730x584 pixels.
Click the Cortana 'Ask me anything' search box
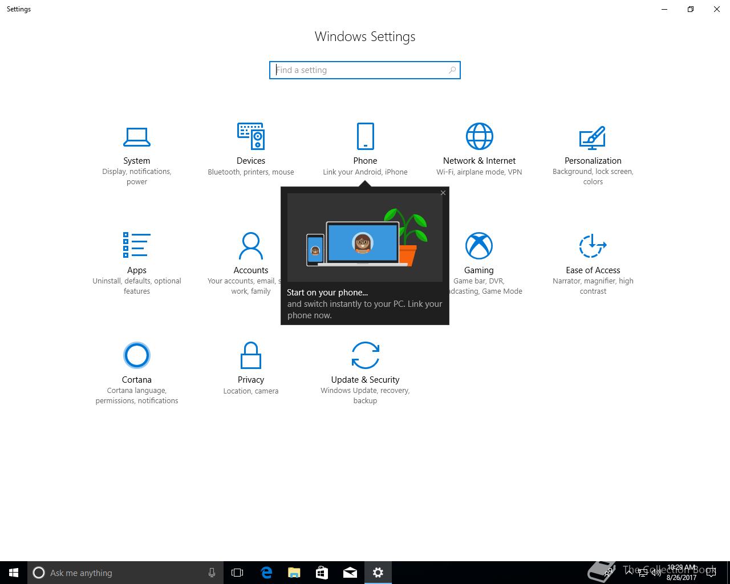pyautogui.click(x=125, y=573)
